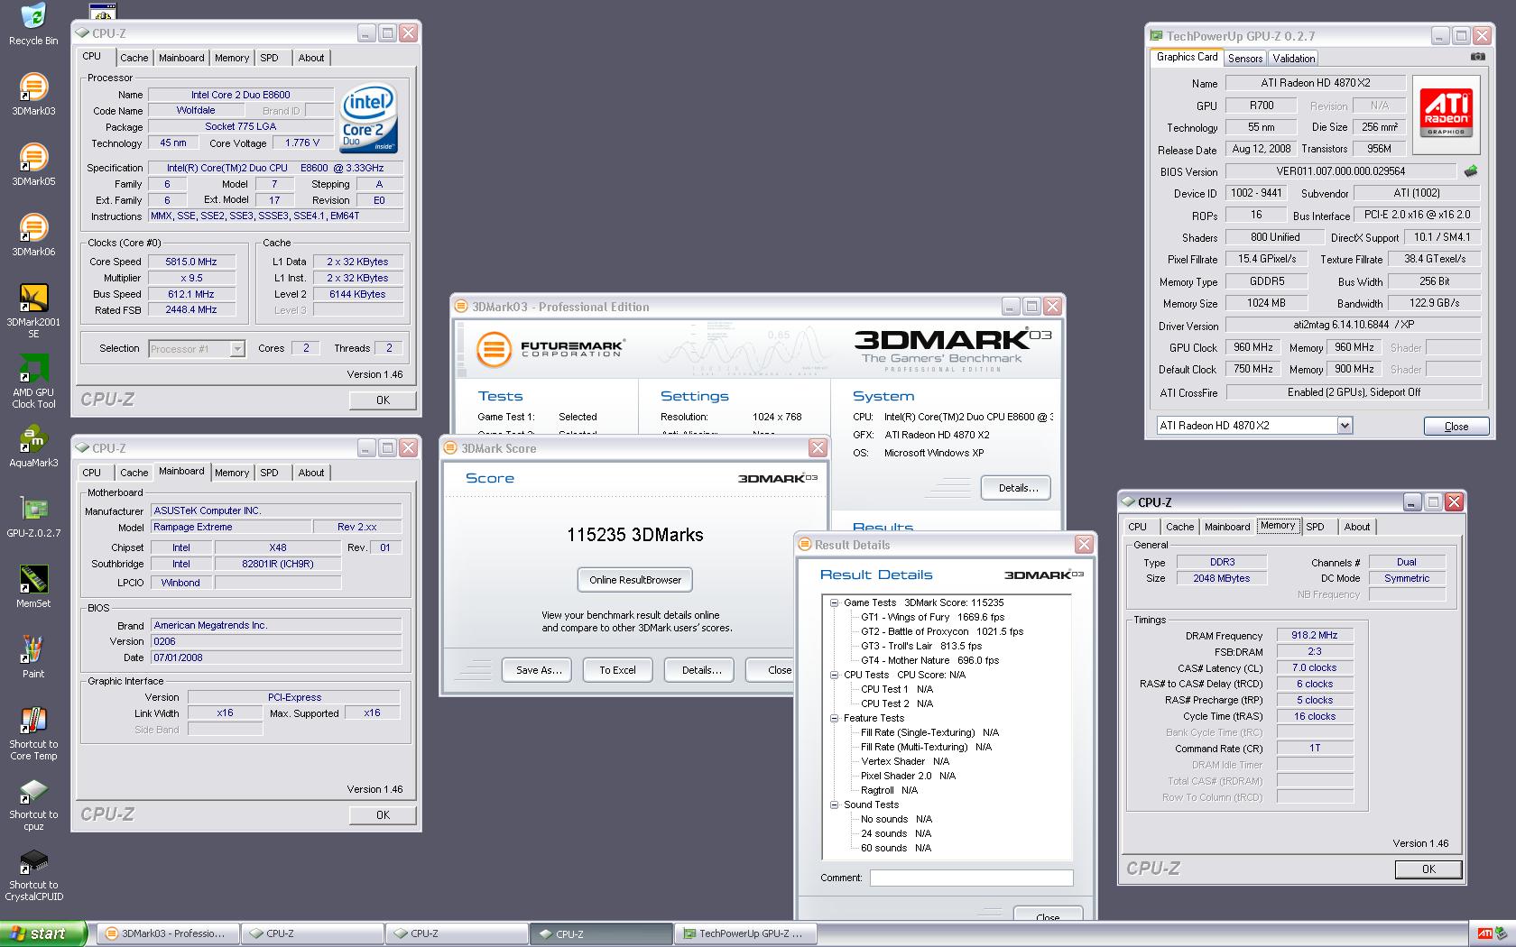1516x947 pixels.
Task: Click OK in the Memory CPU-Z window
Action: (x=1428, y=869)
